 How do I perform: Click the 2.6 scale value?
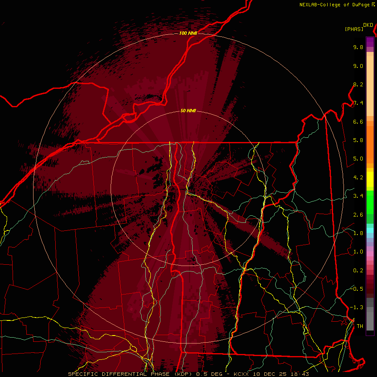358,215
